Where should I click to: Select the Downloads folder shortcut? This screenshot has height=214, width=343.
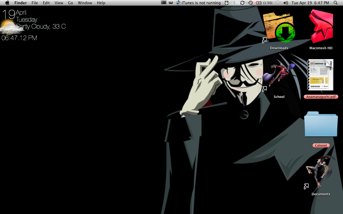279,28
